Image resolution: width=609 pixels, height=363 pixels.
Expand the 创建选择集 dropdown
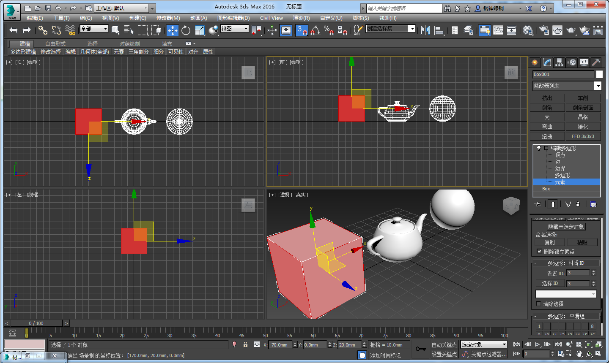tap(412, 28)
